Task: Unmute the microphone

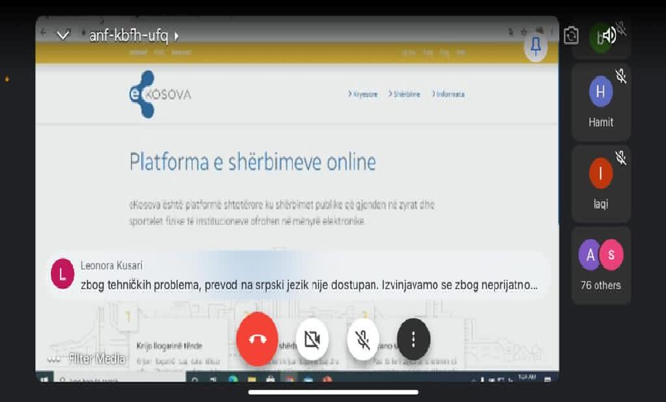Action: point(363,339)
